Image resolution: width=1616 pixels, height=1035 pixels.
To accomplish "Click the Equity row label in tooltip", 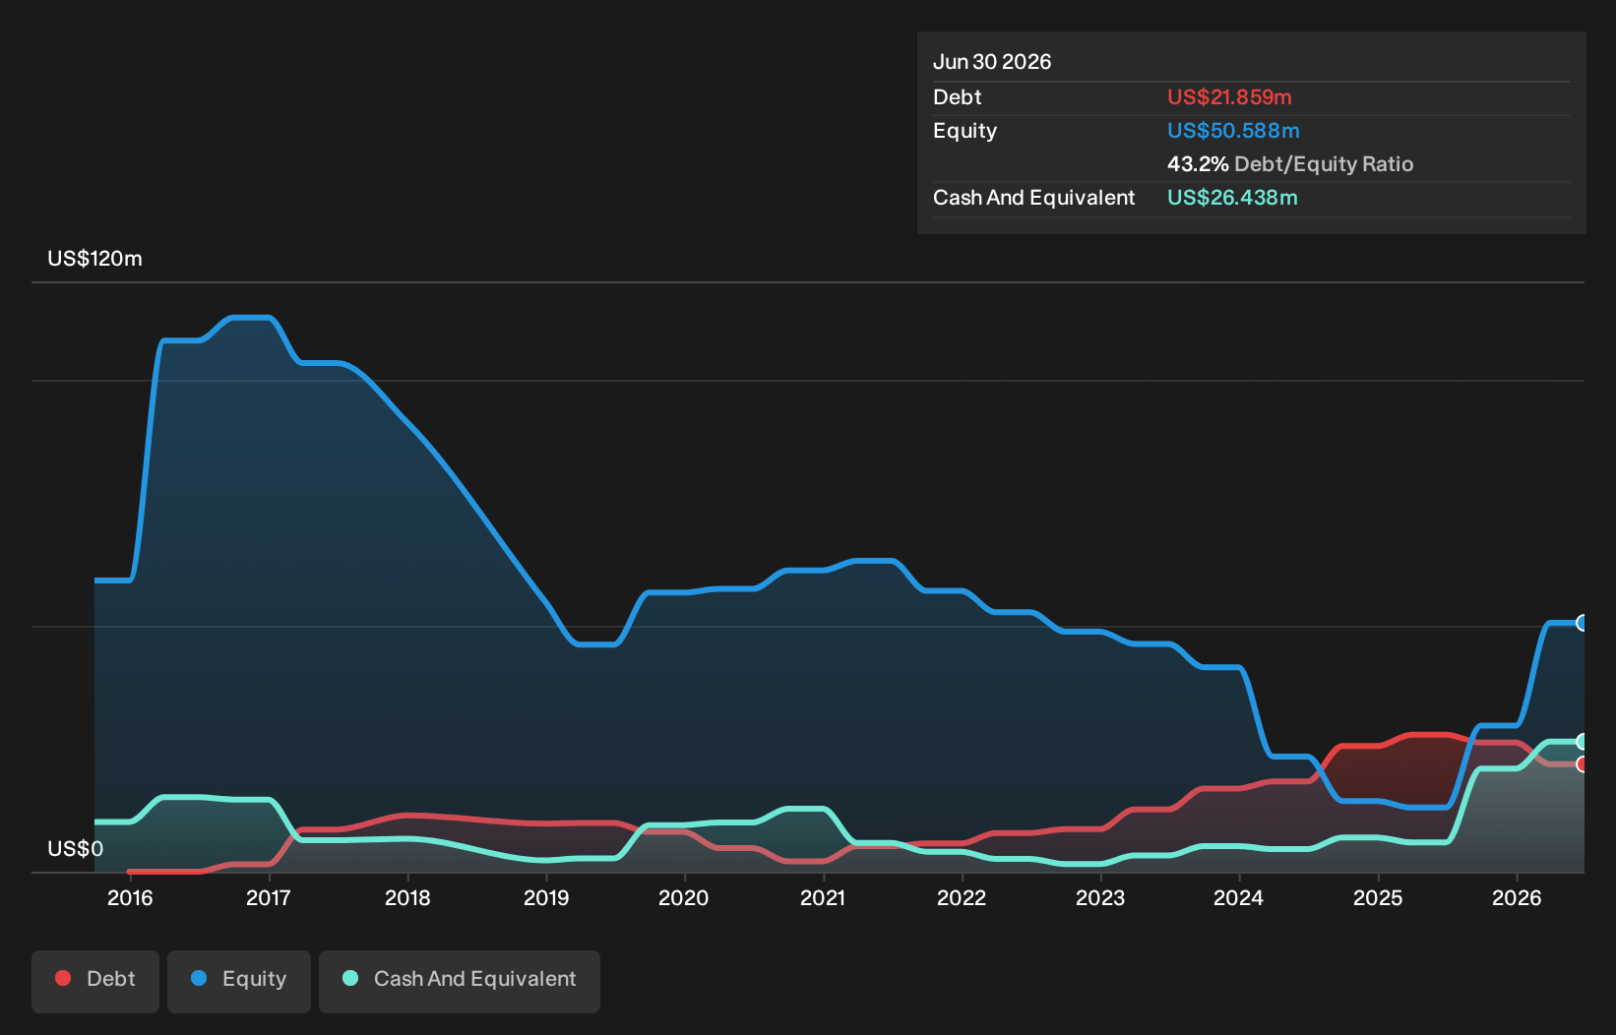I will (964, 131).
